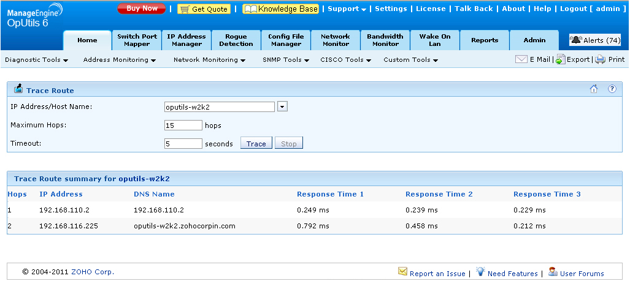The width and height of the screenshot is (630, 281).
Task: Click the Trace Route title icon
Action: point(18,88)
